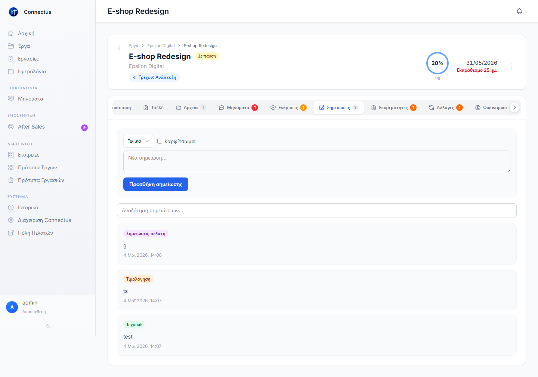This screenshot has width=538, height=377.
Task: Click the Προσθήκη σημείωσης button
Action: tap(156, 184)
